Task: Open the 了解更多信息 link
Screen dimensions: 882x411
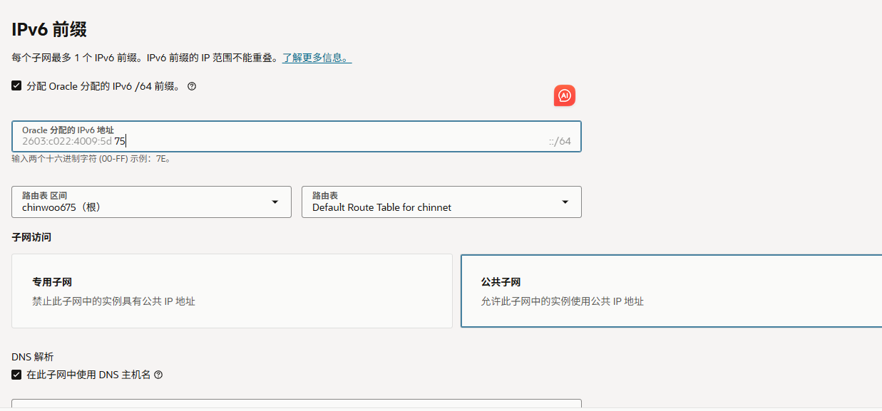Action: 317,58
